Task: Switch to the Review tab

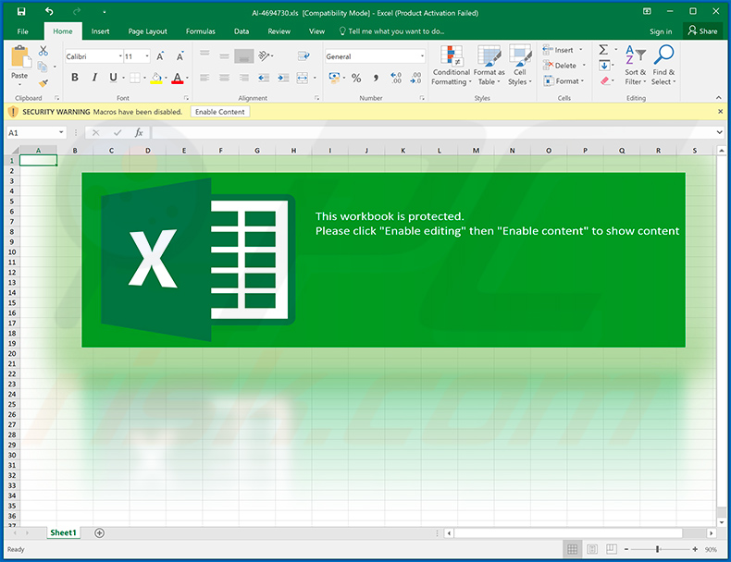Action: click(279, 31)
